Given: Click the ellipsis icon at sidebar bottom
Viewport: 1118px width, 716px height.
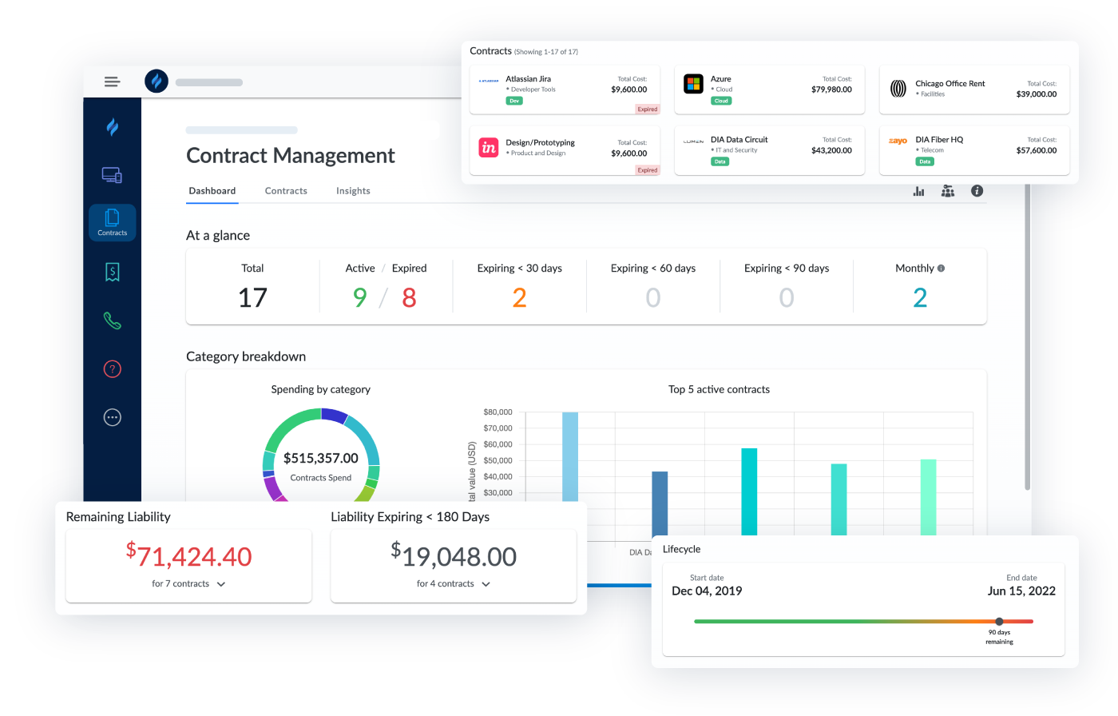Looking at the screenshot, I should click(112, 417).
